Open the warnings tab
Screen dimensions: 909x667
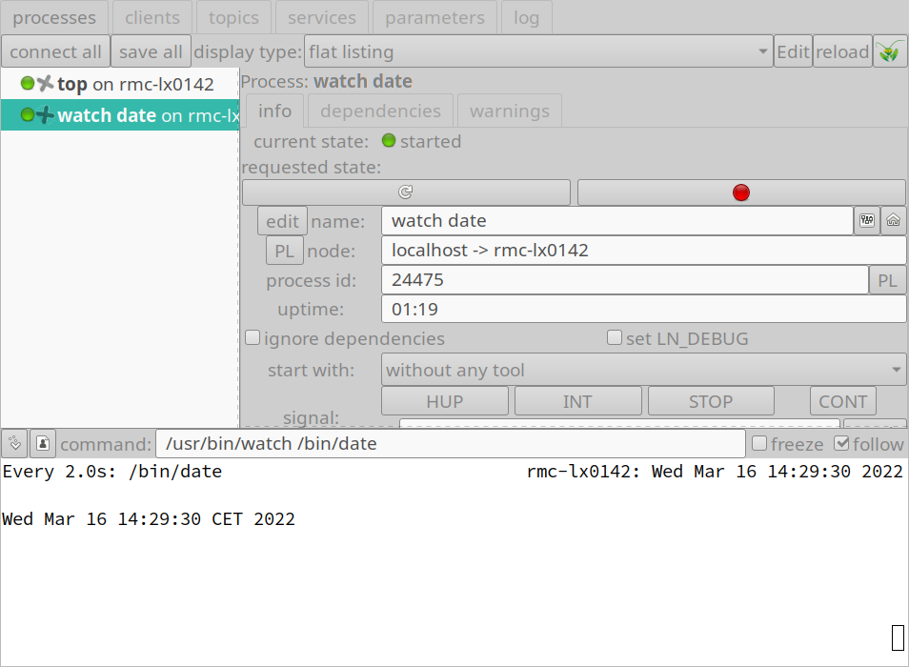pos(510,111)
